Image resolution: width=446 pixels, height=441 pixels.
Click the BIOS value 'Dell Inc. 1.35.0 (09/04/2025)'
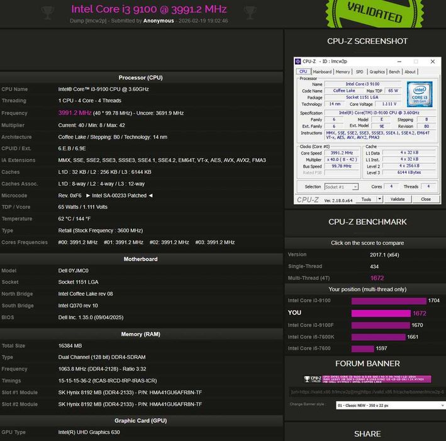click(x=91, y=318)
